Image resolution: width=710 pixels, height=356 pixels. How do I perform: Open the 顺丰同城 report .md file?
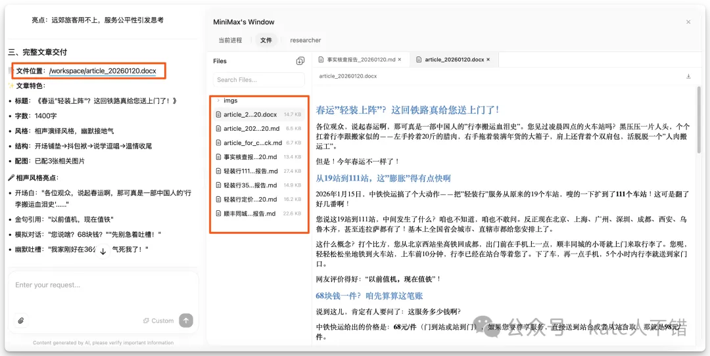pos(249,213)
